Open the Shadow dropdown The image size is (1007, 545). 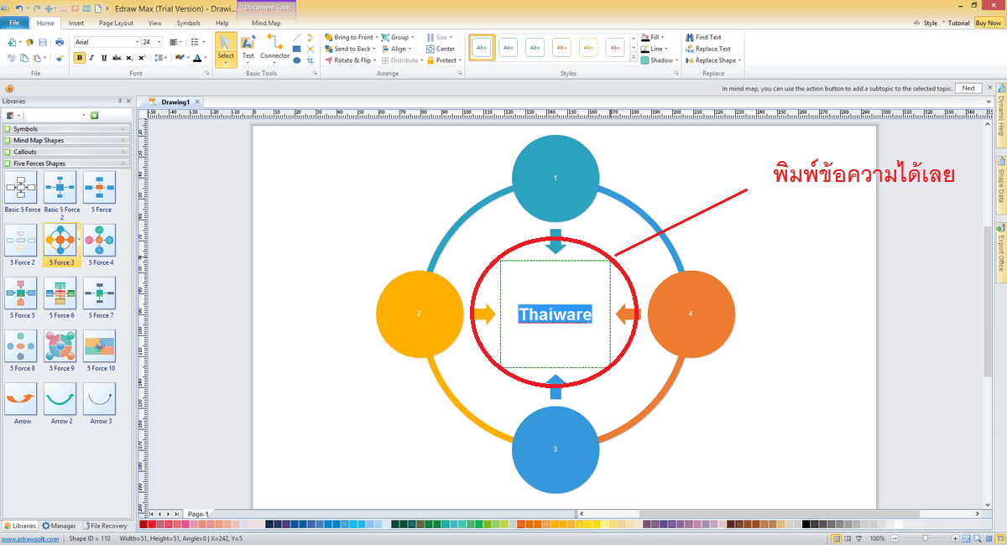pos(660,60)
